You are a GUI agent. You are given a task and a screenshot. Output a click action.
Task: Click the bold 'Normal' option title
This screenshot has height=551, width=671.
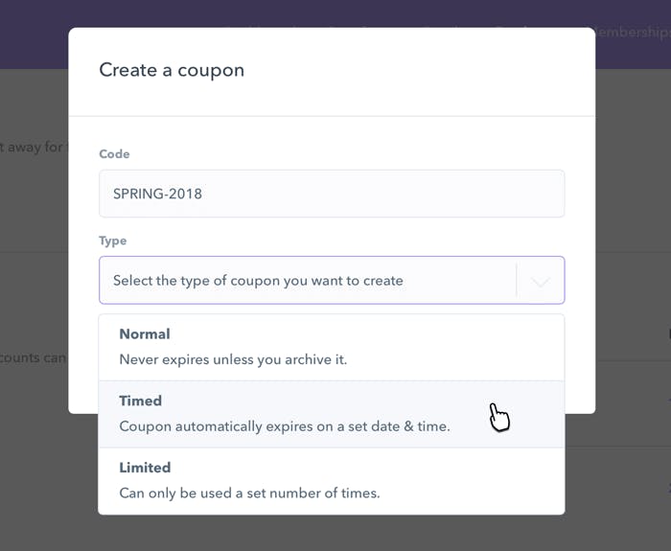[145, 334]
